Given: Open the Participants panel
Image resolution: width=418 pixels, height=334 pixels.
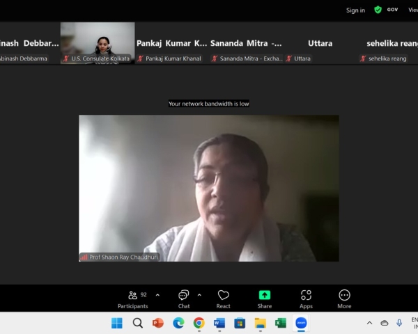Looking at the screenshot, I should click(x=132, y=299).
